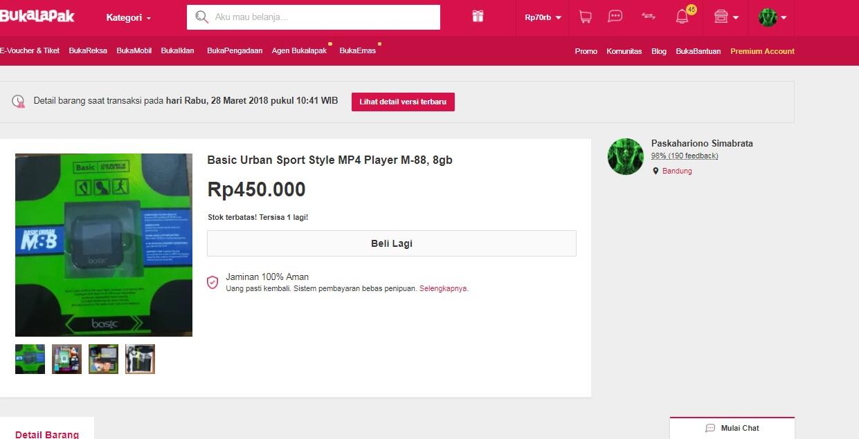Open seller Paskahariono Simabrata's profile name
Screen dimensions: 859x439
702,144
